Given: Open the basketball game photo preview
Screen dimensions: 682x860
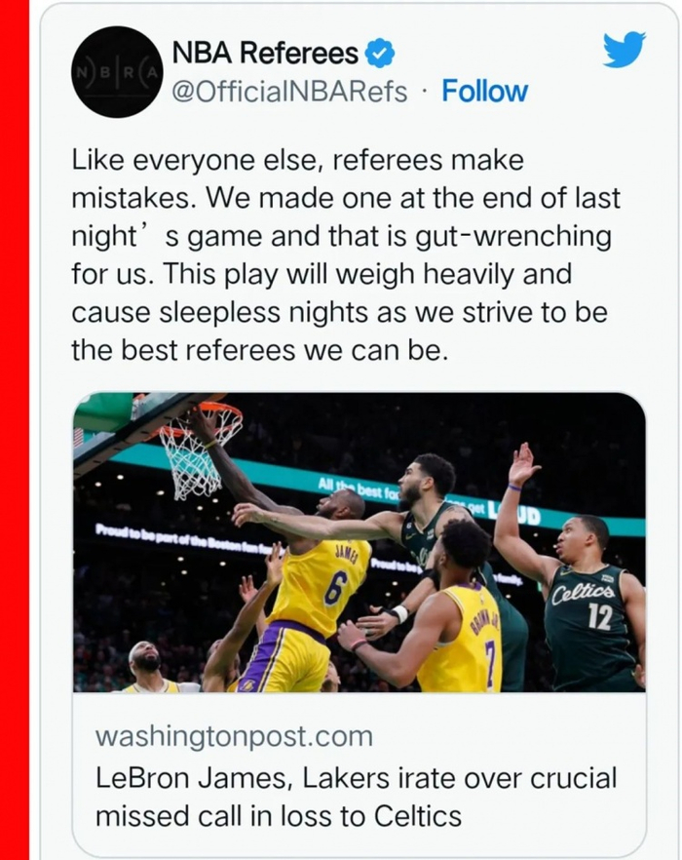Looking at the screenshot, I should [x=359, y=542].
